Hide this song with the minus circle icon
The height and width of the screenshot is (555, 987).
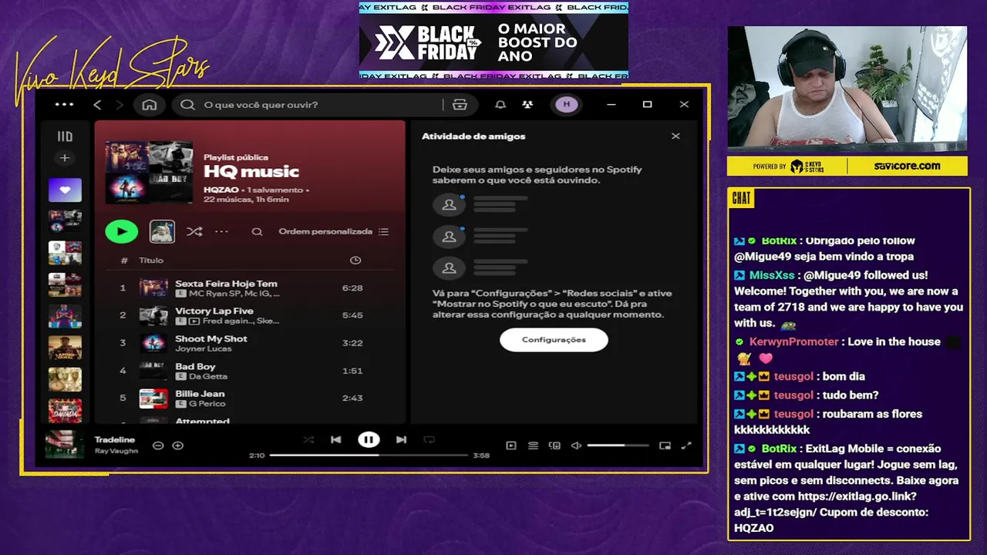[158, 446]
